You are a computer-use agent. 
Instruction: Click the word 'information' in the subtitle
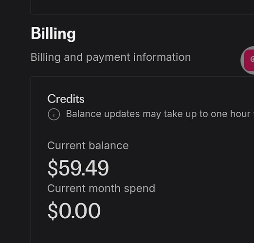162,57
